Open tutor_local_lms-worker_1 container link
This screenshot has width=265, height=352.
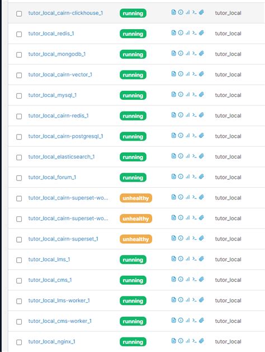pos(59,300)
